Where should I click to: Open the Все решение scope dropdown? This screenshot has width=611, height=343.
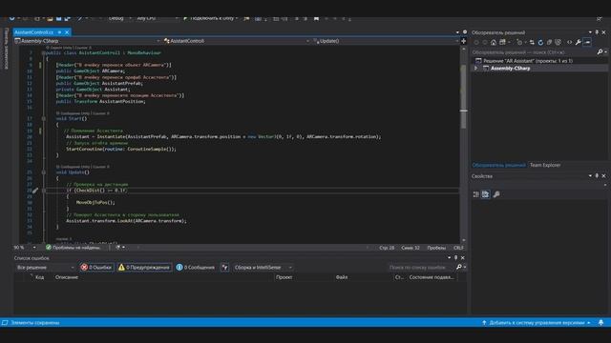click(x=45, y=268)
